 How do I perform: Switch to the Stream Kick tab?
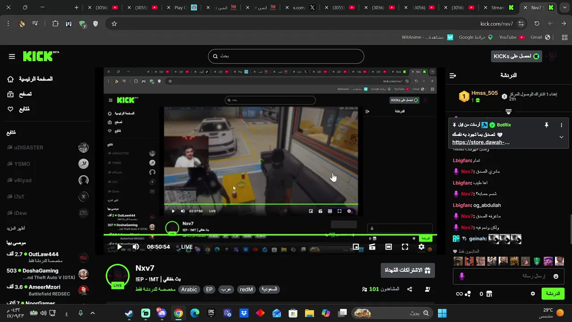(x=500, y=8)
